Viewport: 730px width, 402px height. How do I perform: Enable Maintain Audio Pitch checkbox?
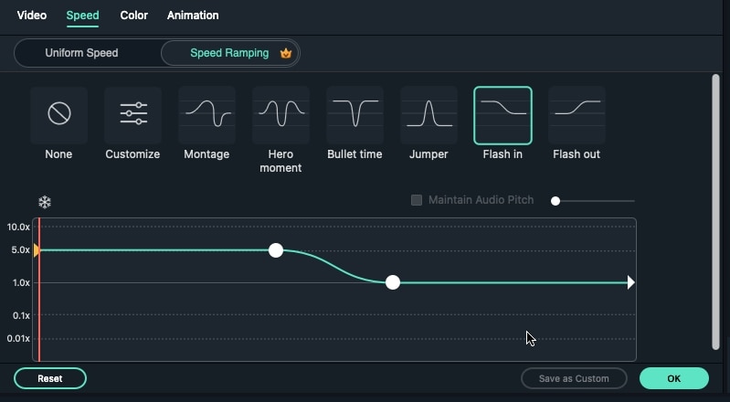click(x=417, y=200)
